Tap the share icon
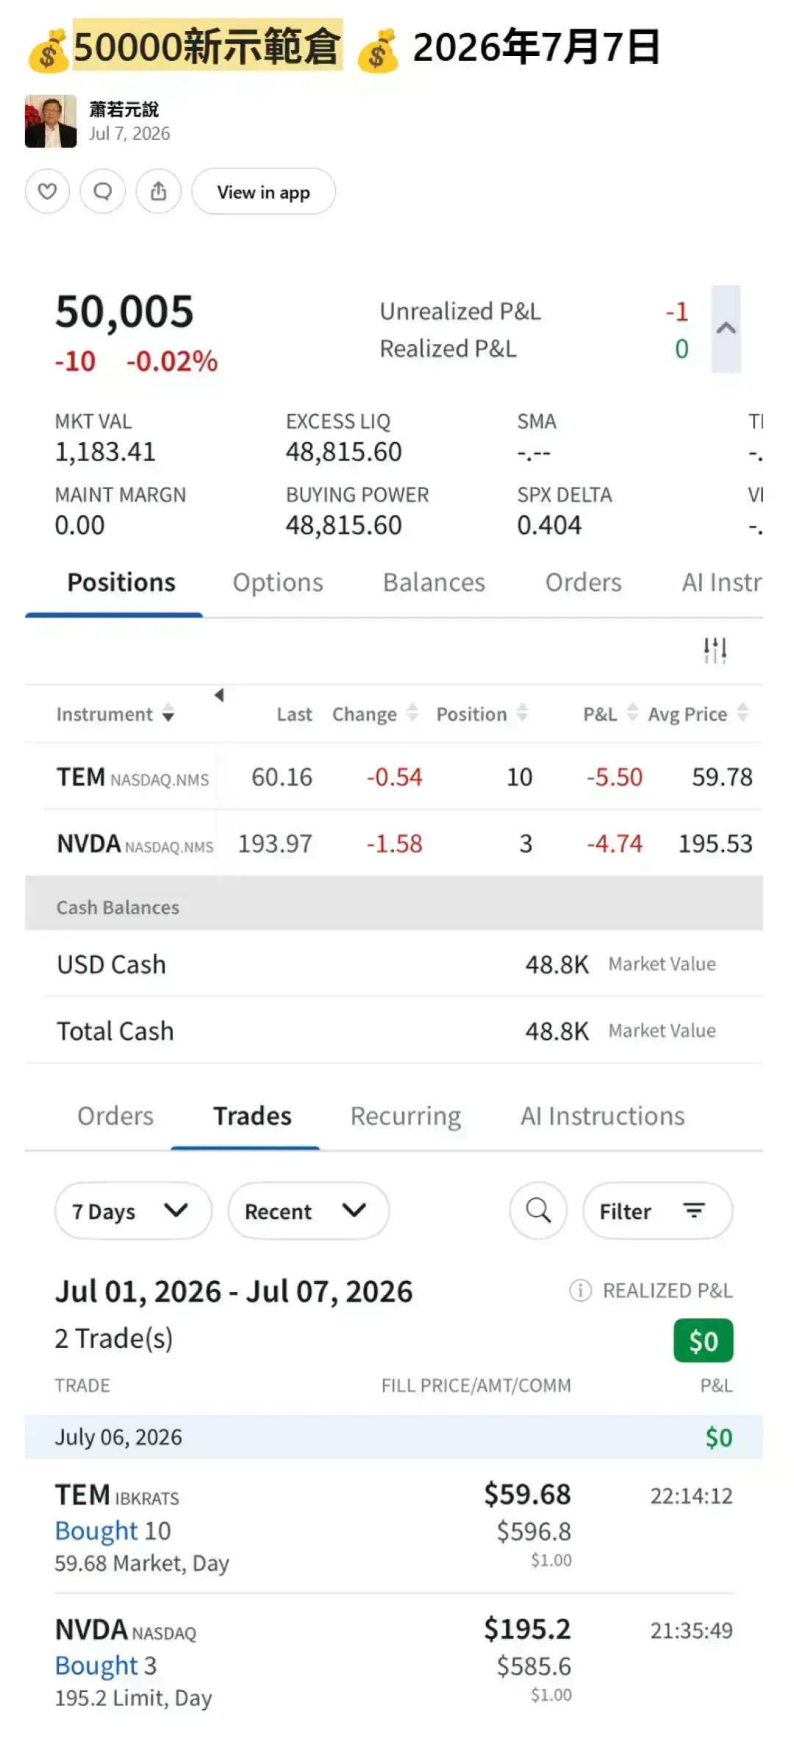Screen dimensions: 794x1762 point(158,191)
